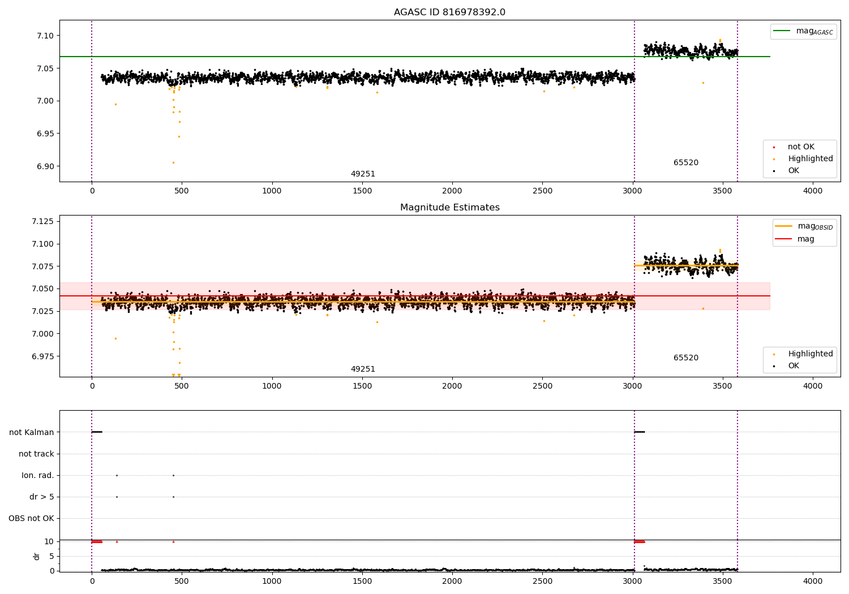Select the 'not OK' legend entry in the top plot

pyautogui.click(x=801, y=147)
